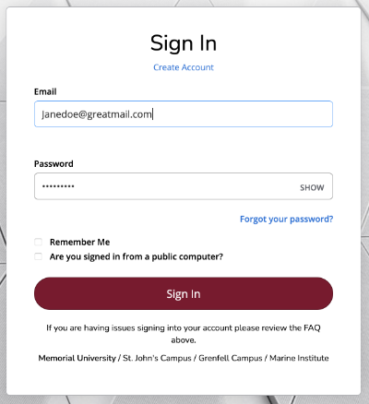Click the Remember Me label text
Screen dimensions: 369x404
pyautogui.click(x=80, y=243)
